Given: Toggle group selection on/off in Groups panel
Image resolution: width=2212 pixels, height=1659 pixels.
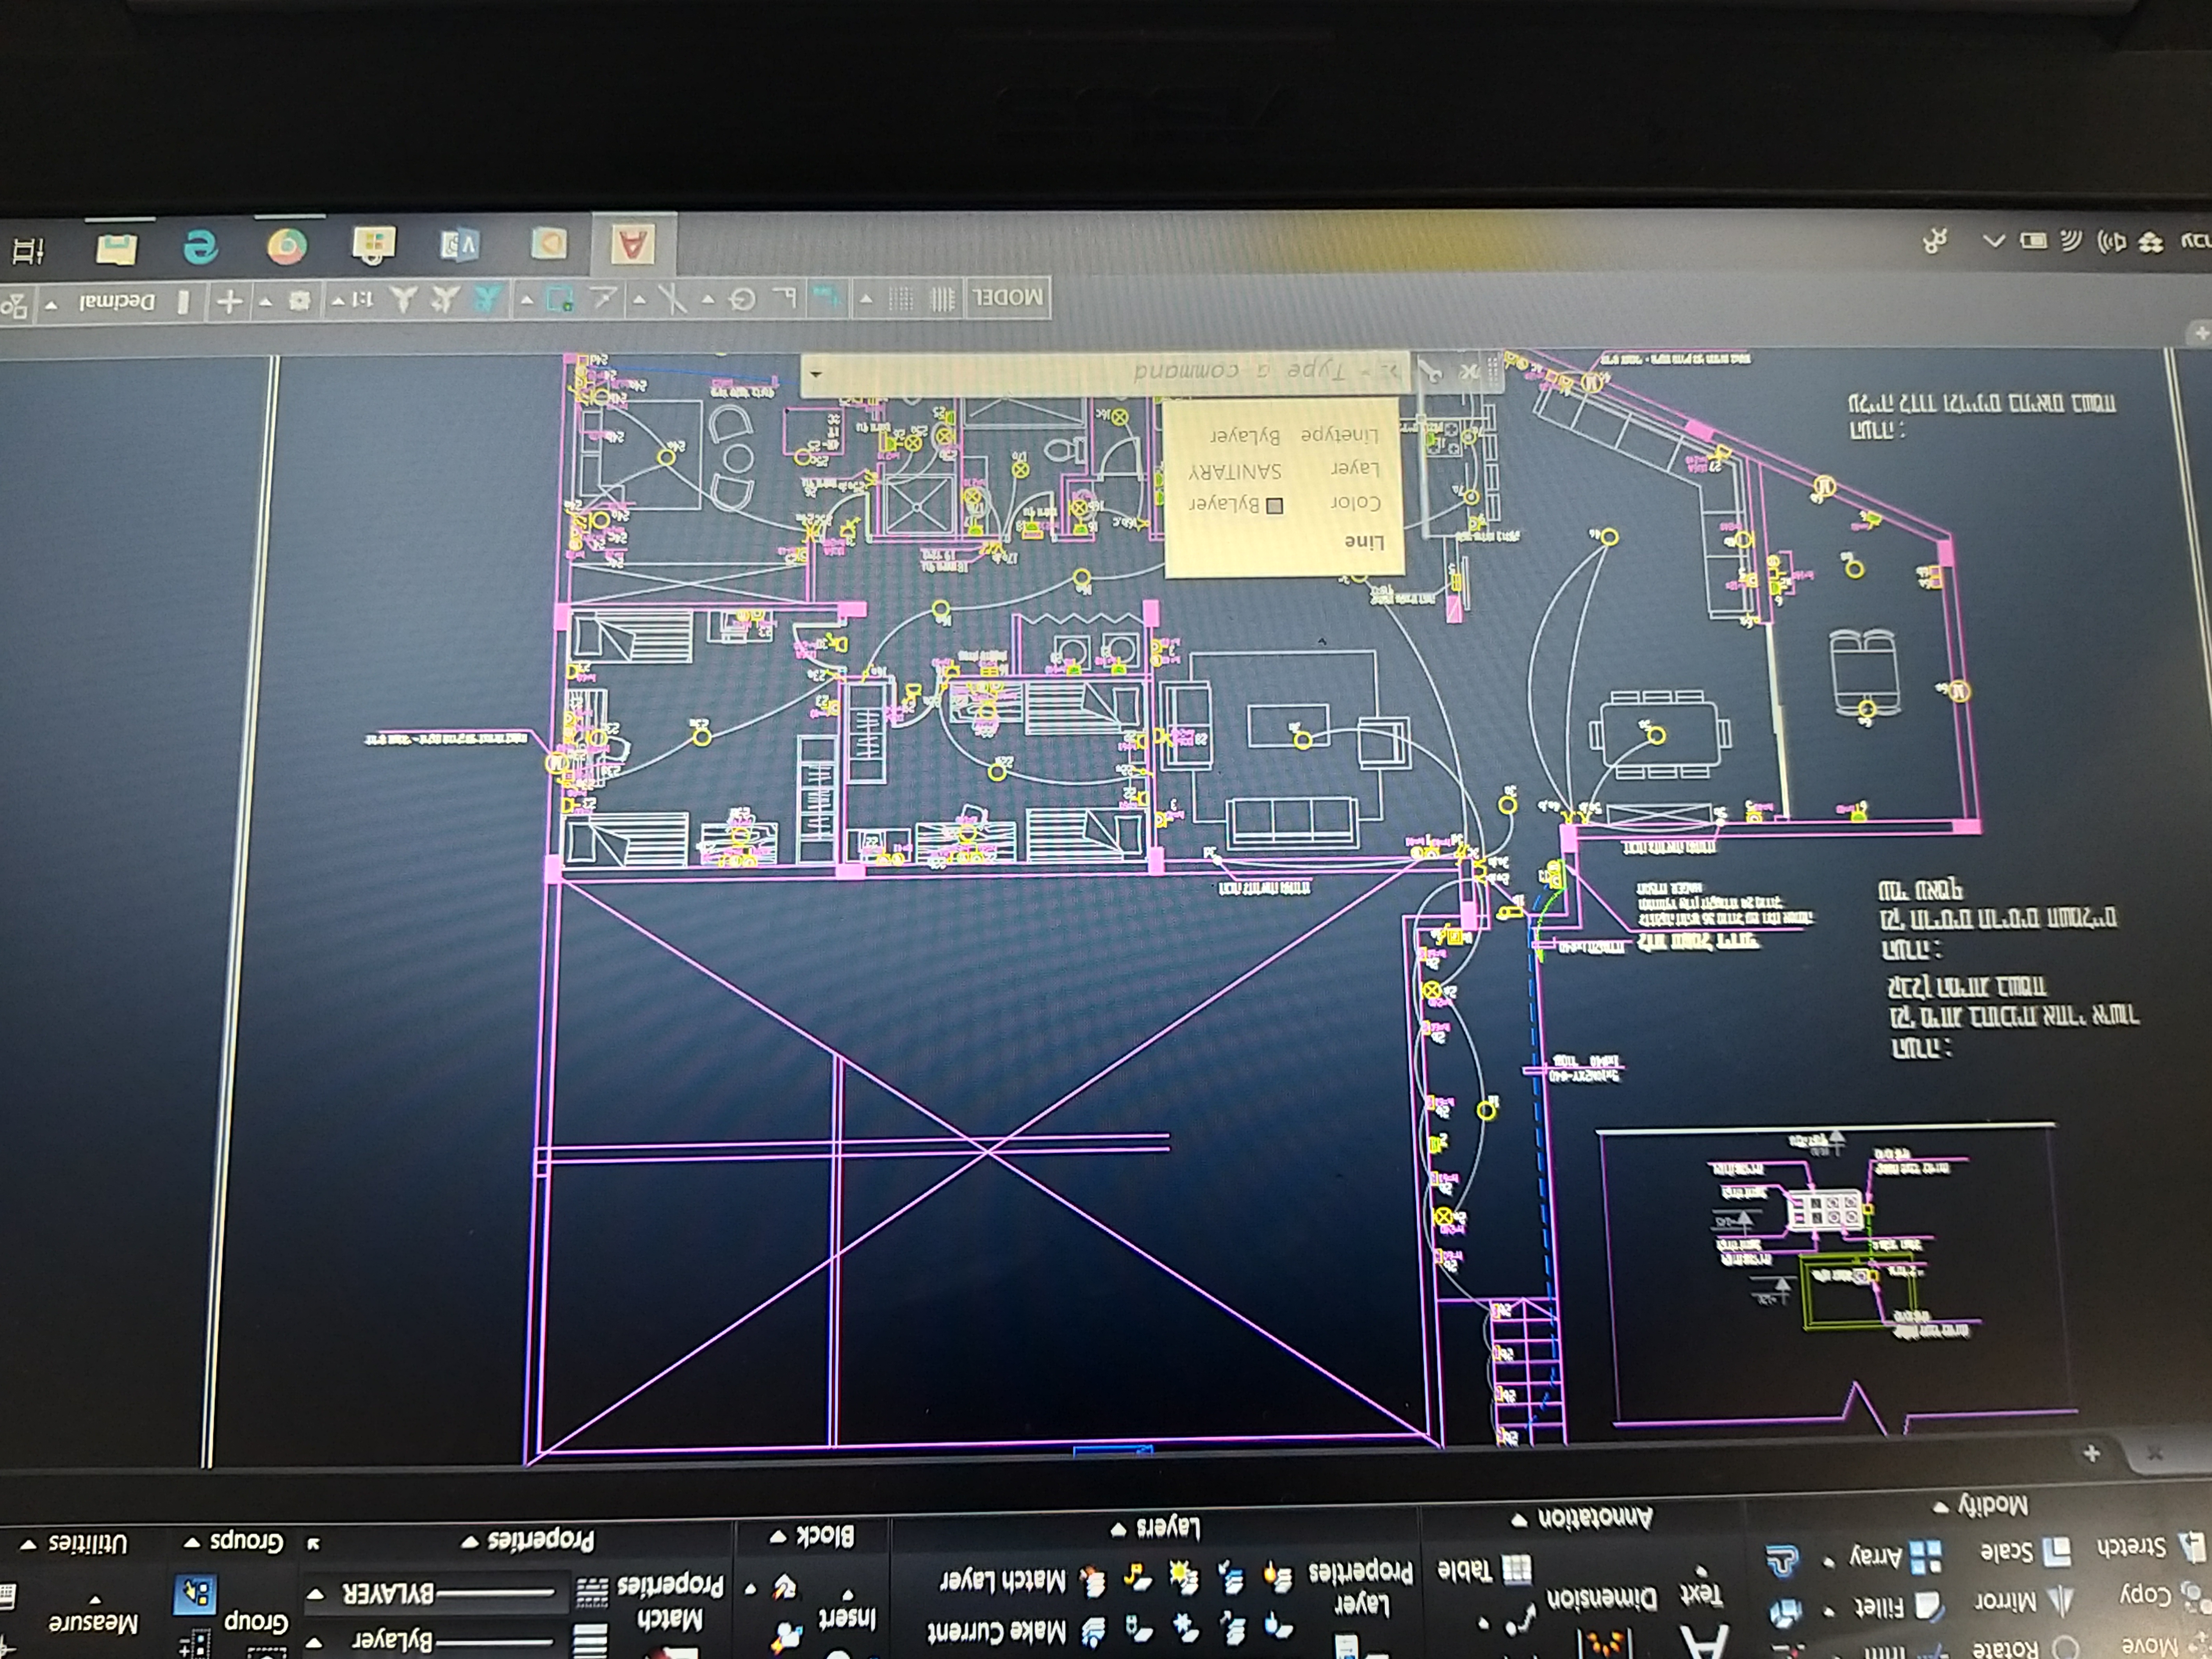Looking at the screenshot, I should point(195,1594).
